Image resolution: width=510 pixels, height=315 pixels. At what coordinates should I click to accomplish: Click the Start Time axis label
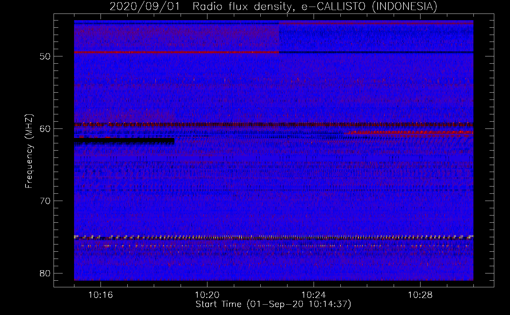click(273, 304)
